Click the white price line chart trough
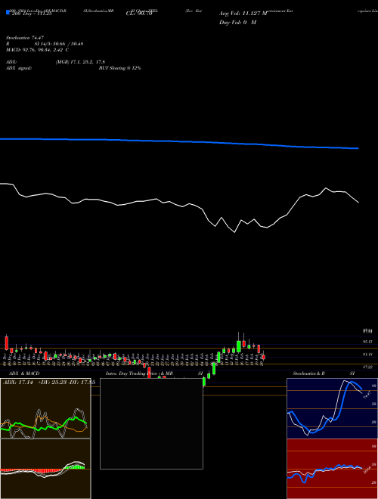This screenshot has height=499, width=378. pyautogui.click(x=234, y=232)
